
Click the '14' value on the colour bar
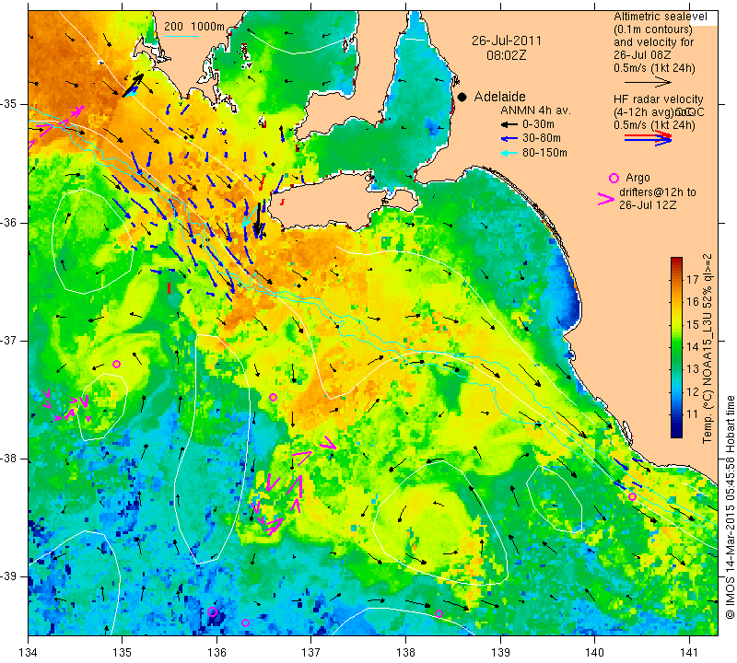coord(693,347)
